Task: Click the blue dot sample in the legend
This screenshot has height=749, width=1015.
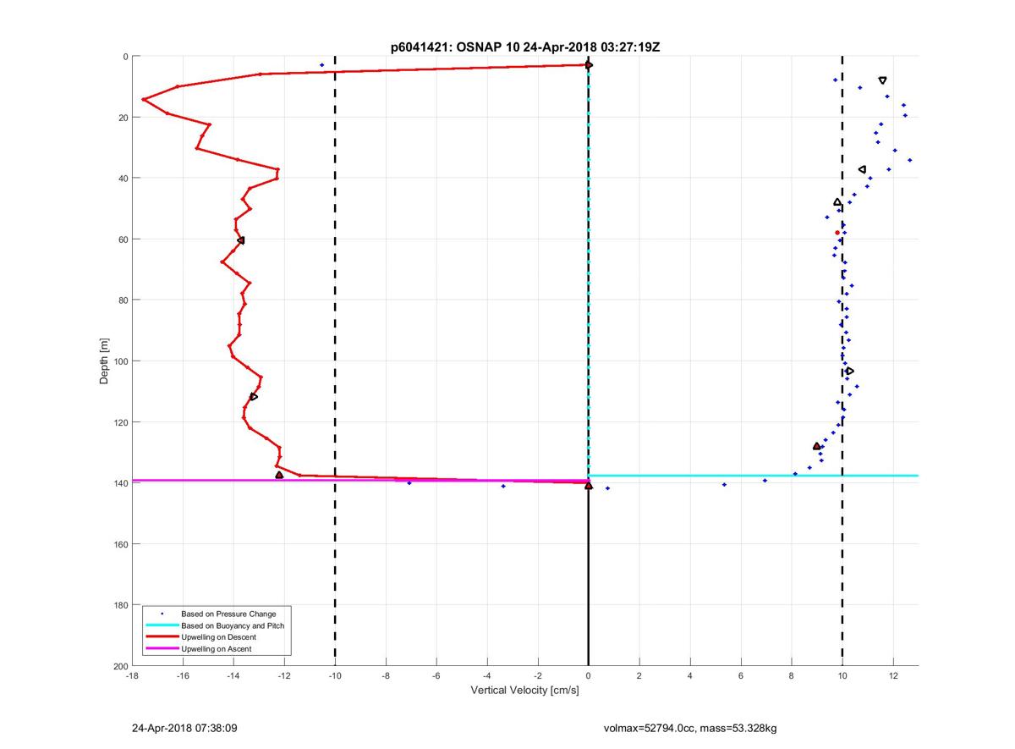Action: tap(162, 614)
